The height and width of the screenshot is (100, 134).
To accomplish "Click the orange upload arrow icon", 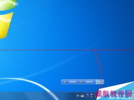I will tap(81, 82).
